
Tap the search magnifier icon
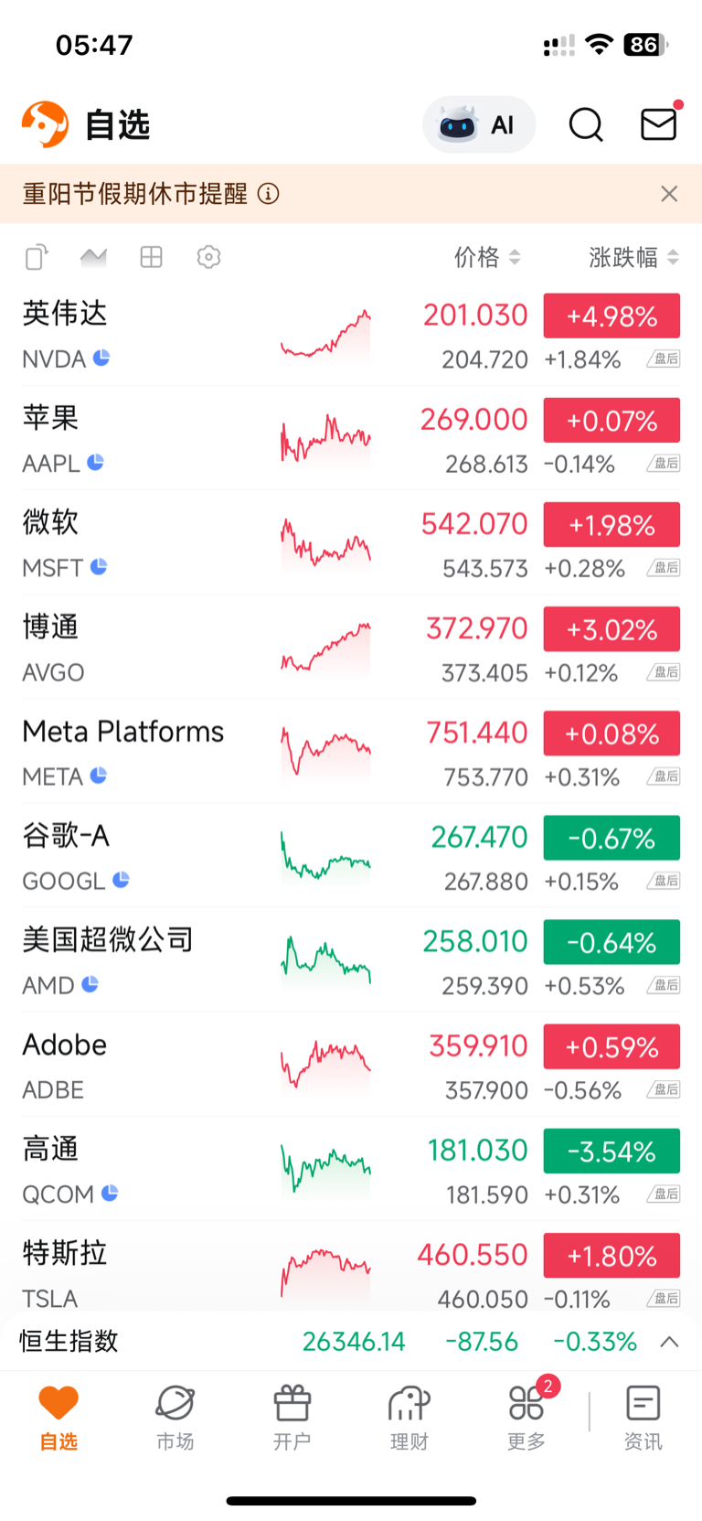point(586,124)
